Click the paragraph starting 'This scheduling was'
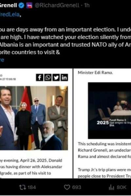This screenshot has width=131, height=196. coord(104,150)
